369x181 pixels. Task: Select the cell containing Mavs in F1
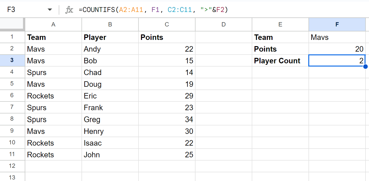(337, 37)
